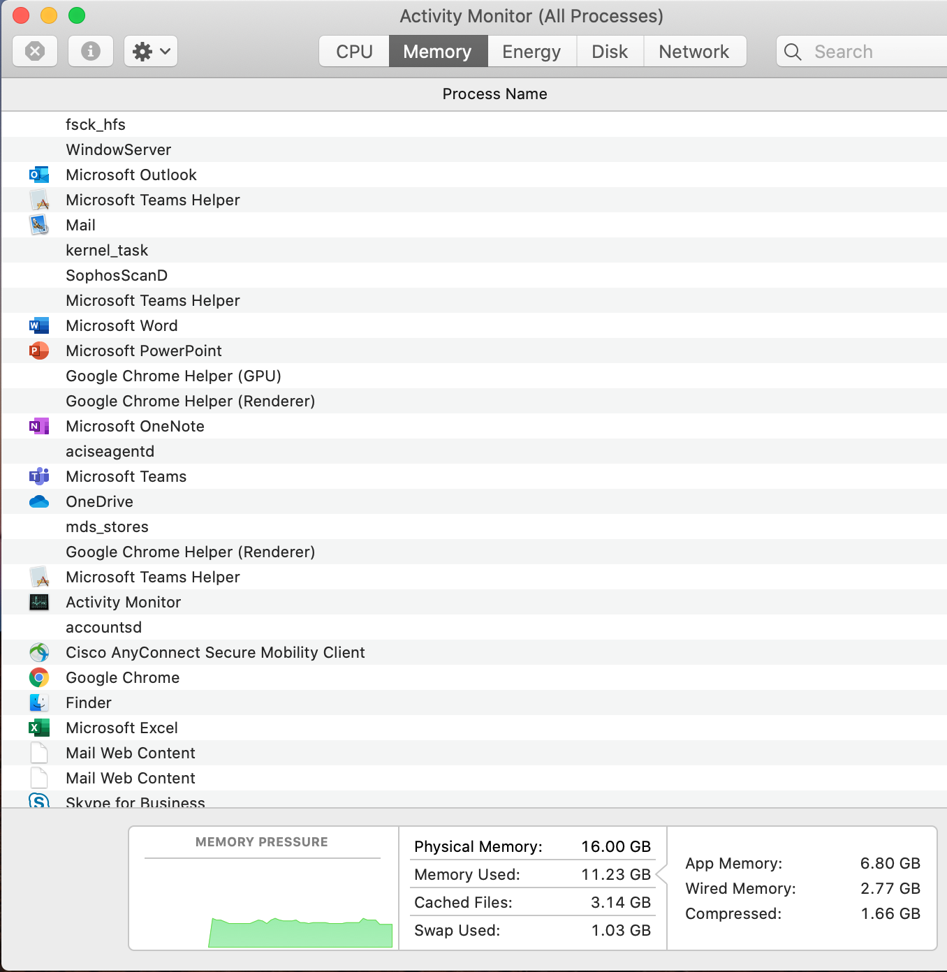Viewport: 947px width, 972px height.
Task: Sort by the Process Name column header
Action: (494, 94)
